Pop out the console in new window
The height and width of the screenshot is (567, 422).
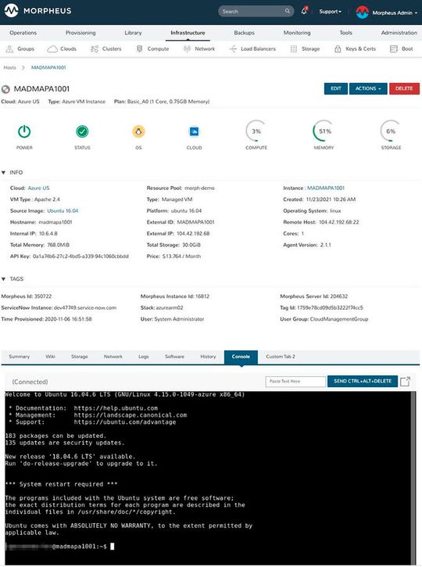[405, 382]
